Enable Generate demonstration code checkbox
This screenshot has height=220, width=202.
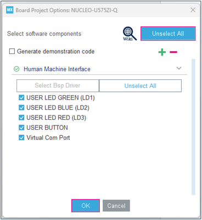[12, 51]
